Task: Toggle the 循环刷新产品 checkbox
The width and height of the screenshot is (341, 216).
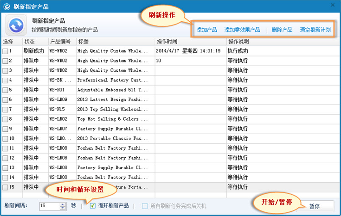Action: point(92,206)
